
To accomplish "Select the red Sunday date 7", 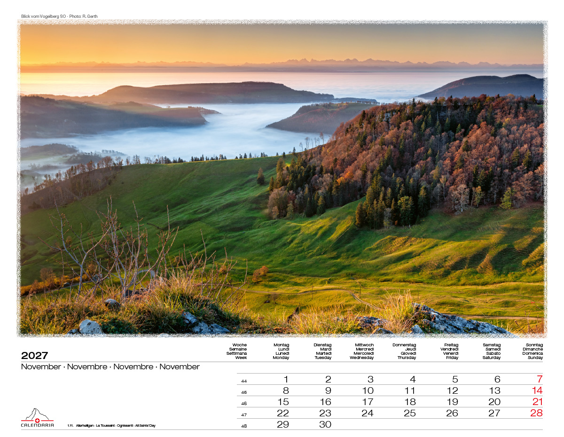I will pos(540,379).
